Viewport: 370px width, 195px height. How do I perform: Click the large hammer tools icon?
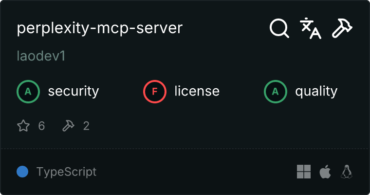pyautogui.click(x=342, y=28)
